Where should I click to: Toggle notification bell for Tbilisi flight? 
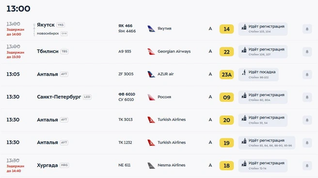click(x=307, y=51)
